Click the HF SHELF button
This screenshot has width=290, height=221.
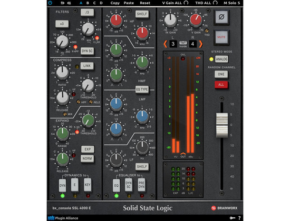pyautogui.click(x=142, y=14)
